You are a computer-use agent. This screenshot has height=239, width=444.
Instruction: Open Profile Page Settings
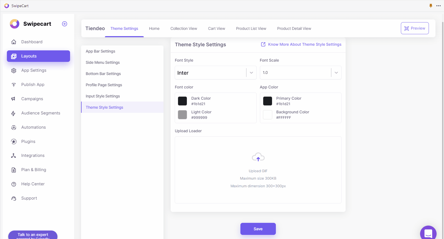[122, 85]
